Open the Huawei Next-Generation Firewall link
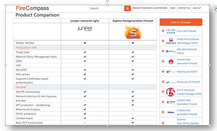Viewport: 217px width, 131px height. (x=187, y=61)
